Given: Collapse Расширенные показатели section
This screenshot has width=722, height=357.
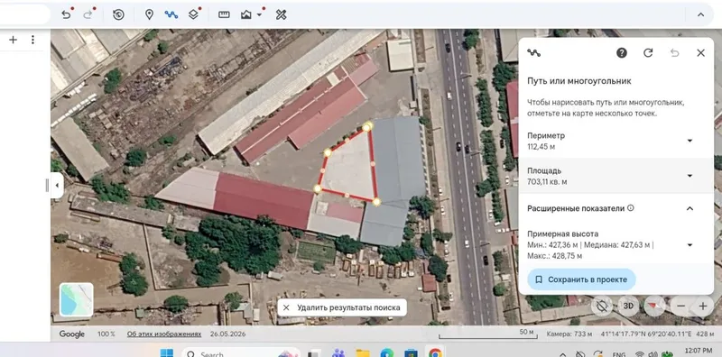Looking at the screenshot, I should point(690,208).
